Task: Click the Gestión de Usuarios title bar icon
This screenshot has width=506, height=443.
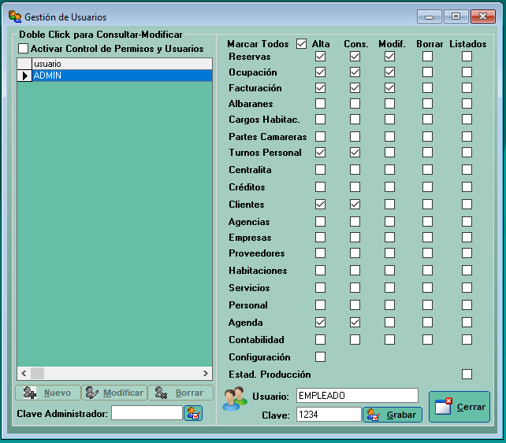Action: [x=15, y=17]
